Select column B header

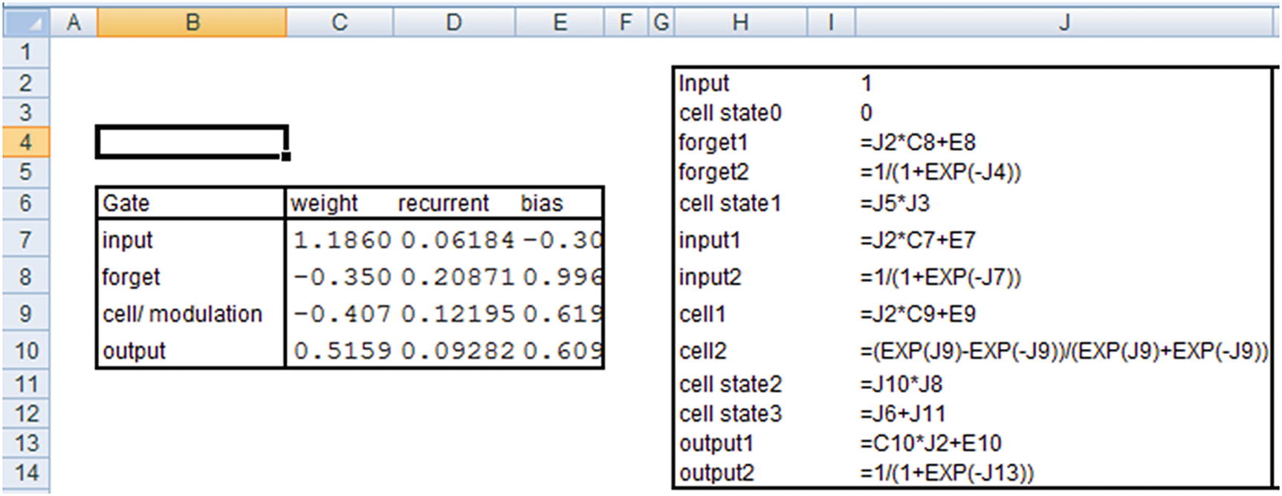click(192, 23)
